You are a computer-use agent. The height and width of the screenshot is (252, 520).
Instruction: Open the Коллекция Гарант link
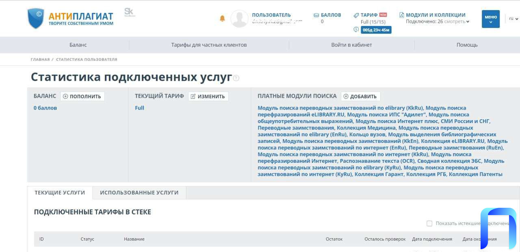[379, 174]
